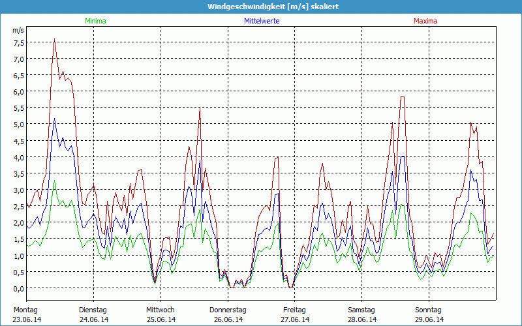Click the 4,5 y-axis value
This screenshot has width=522, height=326.
pyautogui.click(x=19, y=141)
